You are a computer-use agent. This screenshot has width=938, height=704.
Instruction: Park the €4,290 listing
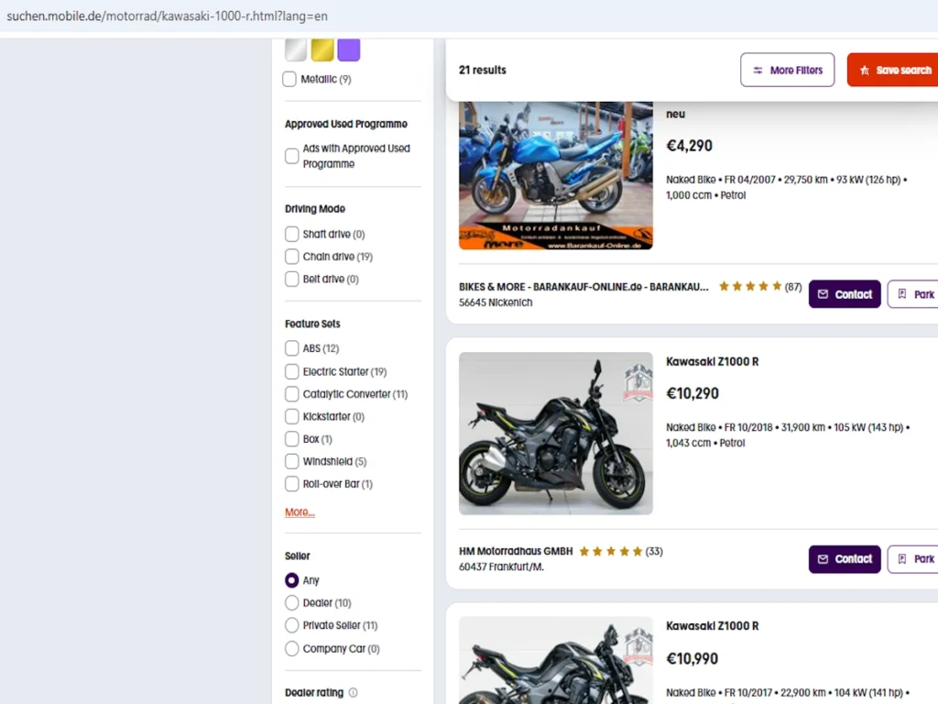coord(913,294)
